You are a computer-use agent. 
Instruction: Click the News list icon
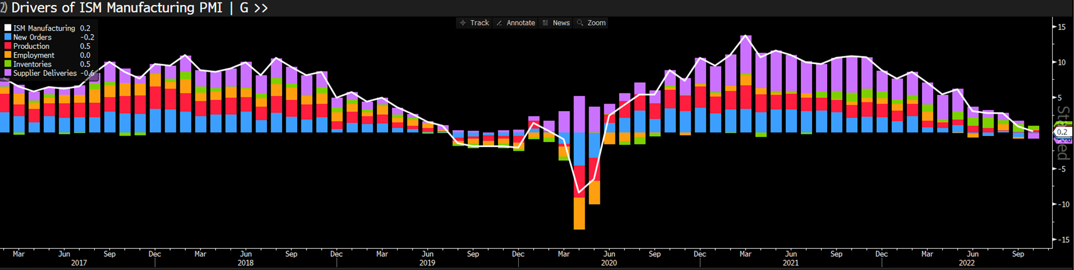(545, 23)
